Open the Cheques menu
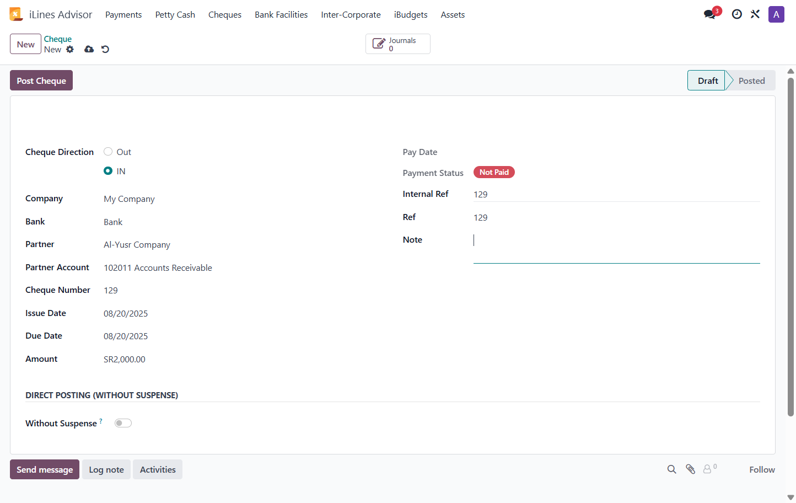Screen dimensions: 796x503 click(225, 15)
